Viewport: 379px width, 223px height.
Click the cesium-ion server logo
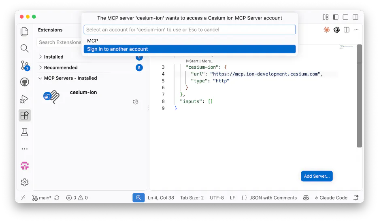coord(51,97)
